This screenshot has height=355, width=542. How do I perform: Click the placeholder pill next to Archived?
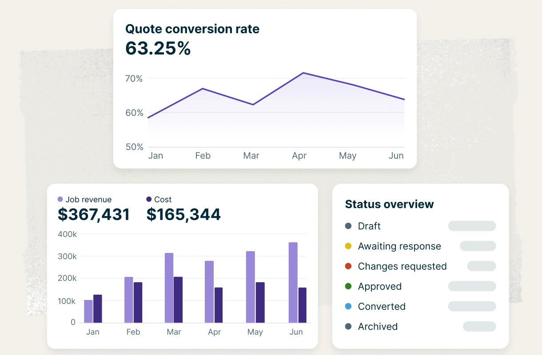coord(479,327)
